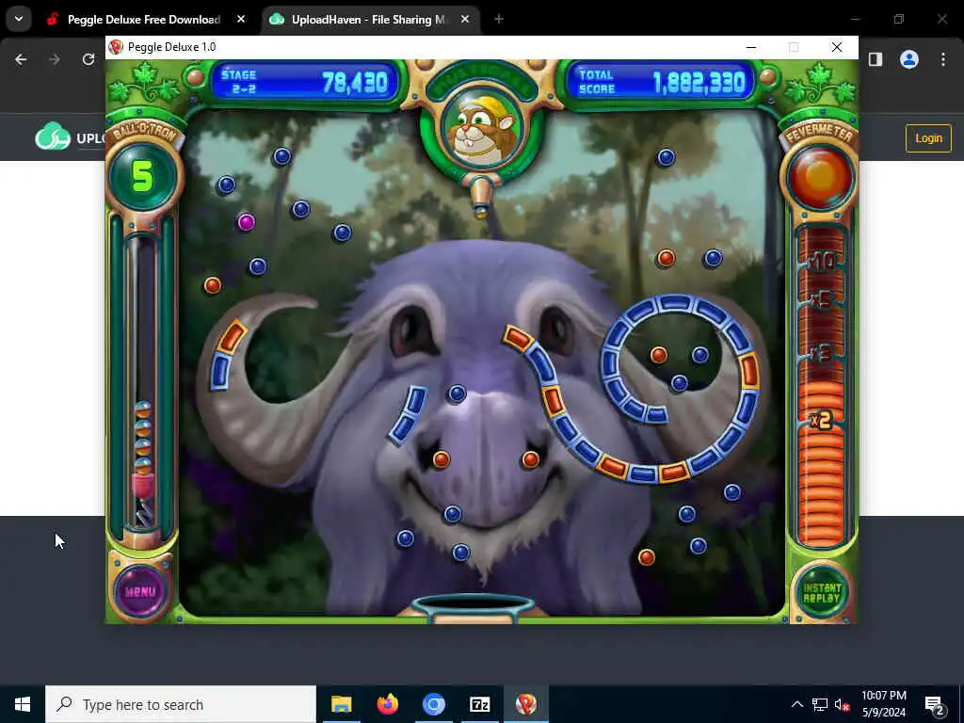Click the Total Score 1,882,330 display
Screen dimensions: 964x723
(x=661, y=82)
